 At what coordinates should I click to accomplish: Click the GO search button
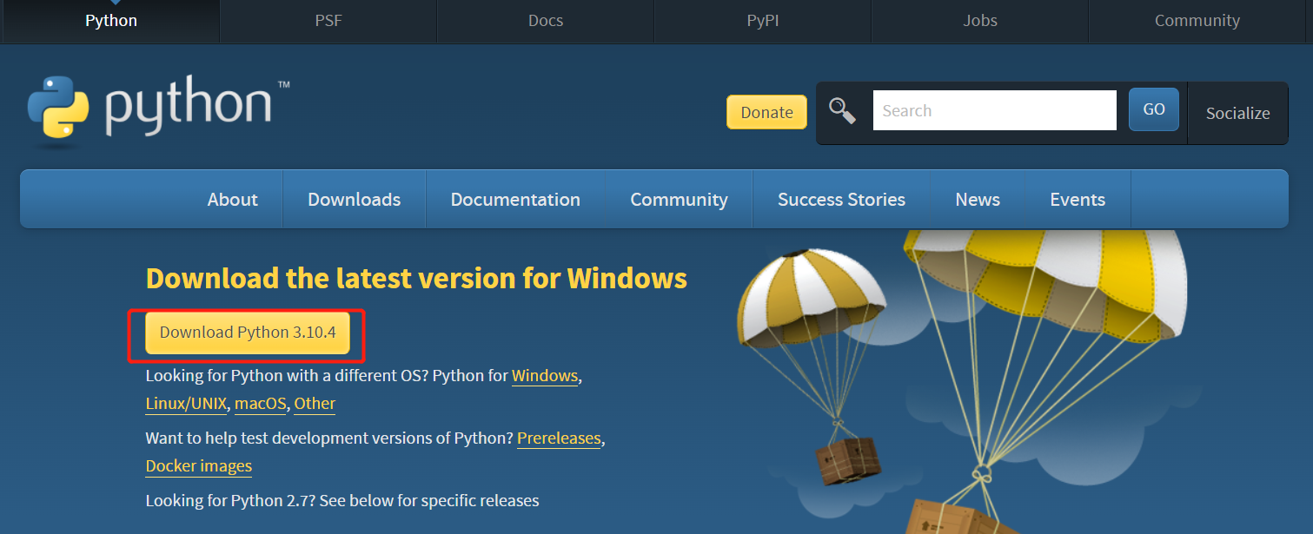1153,109
